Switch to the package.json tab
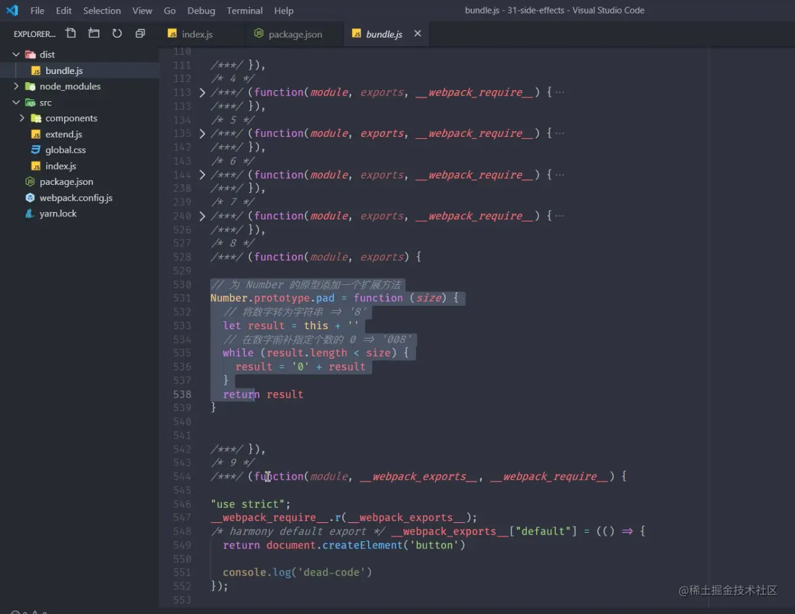 click(295, 34)
